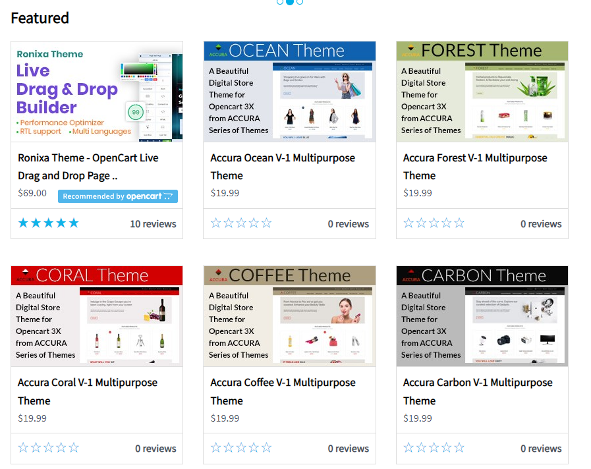The height and width of the screenshot is (469, 591).
Task: Click the Recommended by opencart badge
Action: (117, 196)
